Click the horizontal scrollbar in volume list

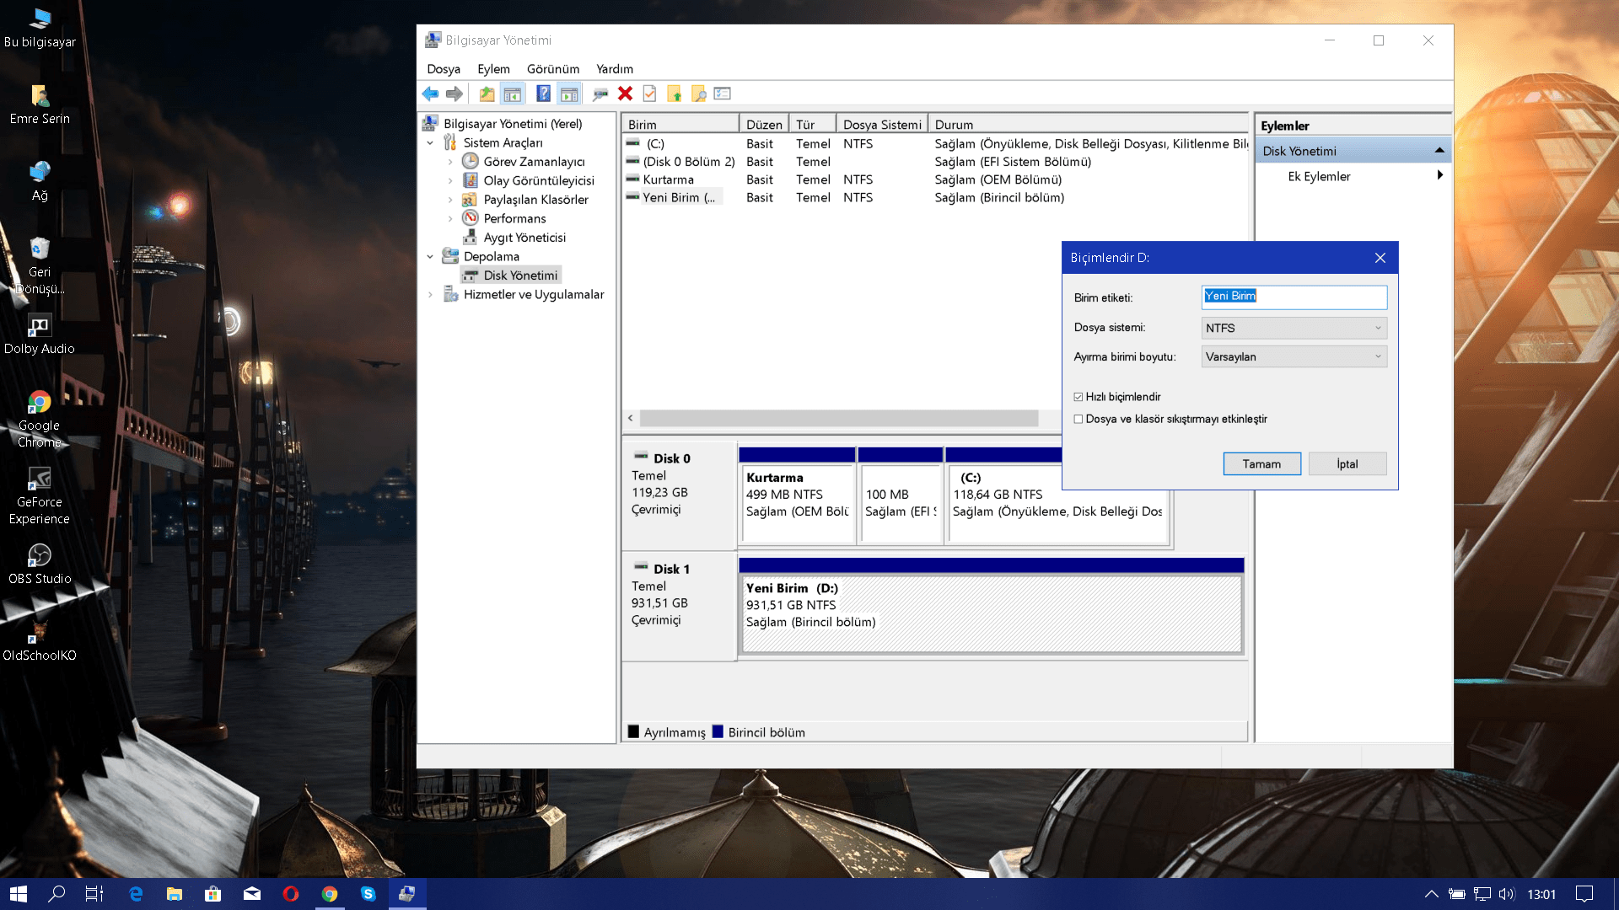pyautogui.click(x=838, y=418)
